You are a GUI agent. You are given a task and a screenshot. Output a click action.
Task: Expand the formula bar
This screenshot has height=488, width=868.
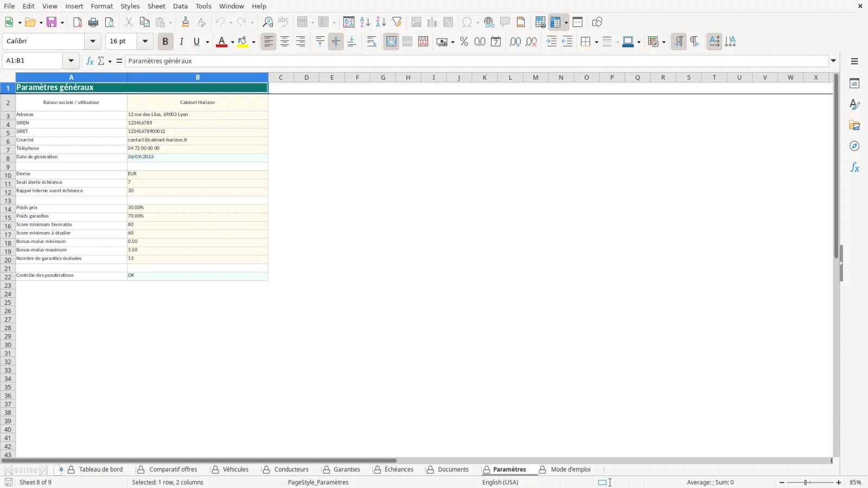(x=833, y=61)
